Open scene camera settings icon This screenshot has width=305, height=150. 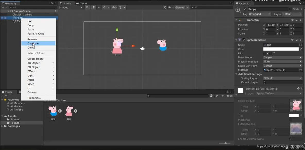pos(170,7)
